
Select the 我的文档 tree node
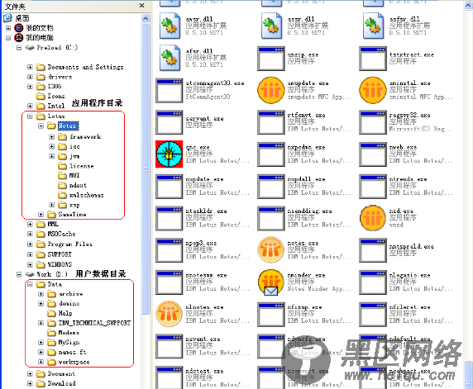click(34, 28)
